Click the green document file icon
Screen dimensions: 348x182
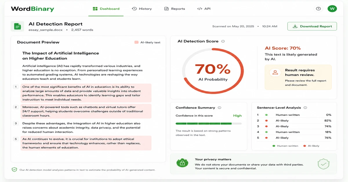tap(17, 26)
